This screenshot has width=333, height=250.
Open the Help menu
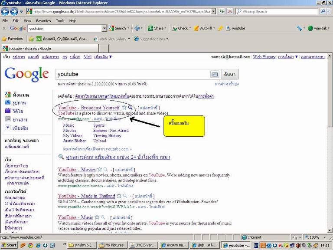pyautogui.click(x=73, y=21)
